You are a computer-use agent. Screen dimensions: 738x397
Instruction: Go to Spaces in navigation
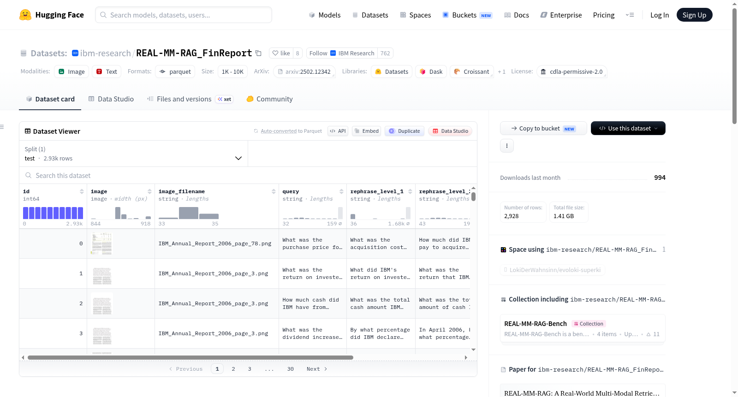415,15
